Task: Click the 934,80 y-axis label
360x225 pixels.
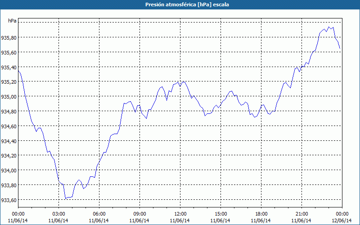Action: coord(9,112)
